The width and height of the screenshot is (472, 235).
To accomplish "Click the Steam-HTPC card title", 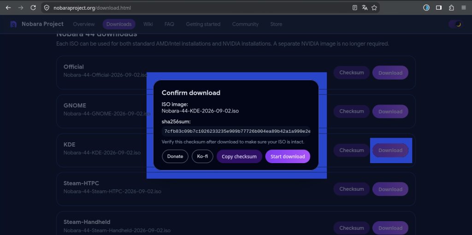I will [x=81, y=183].
